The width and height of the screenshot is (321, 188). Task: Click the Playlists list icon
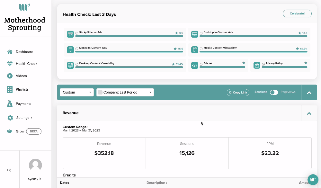point(10,89)
